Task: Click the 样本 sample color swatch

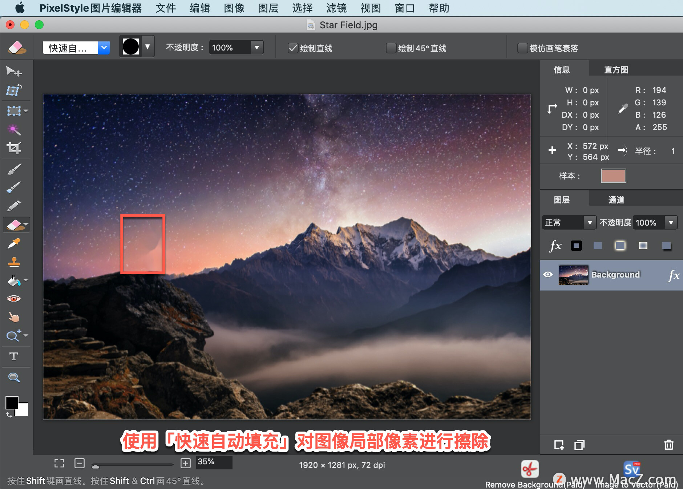Action: point(614,176)
